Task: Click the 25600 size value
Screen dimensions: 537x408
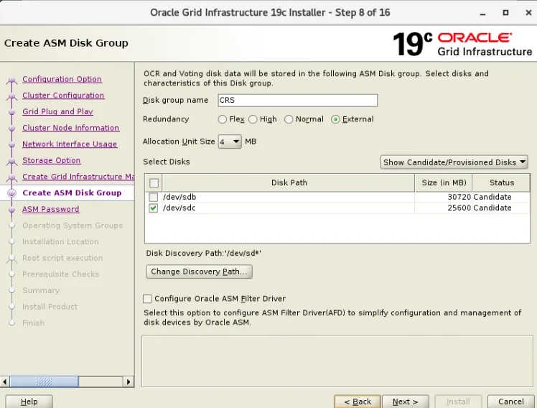Action: tap(459, 208)
